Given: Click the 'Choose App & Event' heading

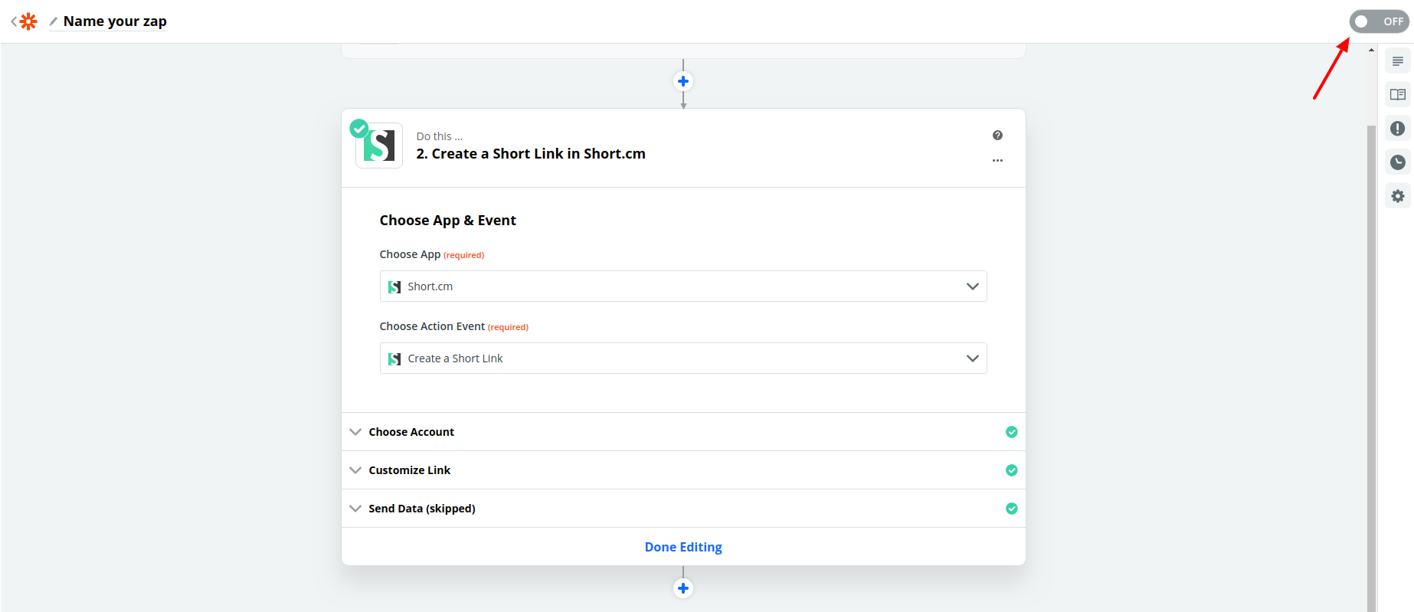Looking at the screenshot, I should (447, 221).
